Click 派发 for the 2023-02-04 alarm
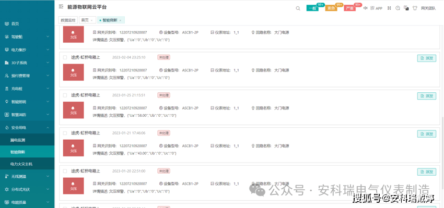Viewport: 444px width, 208px height. click(x=427, y=58)
